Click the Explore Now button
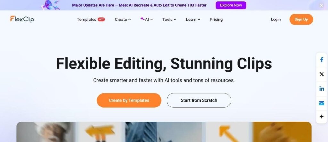 (x=231, y=5)
